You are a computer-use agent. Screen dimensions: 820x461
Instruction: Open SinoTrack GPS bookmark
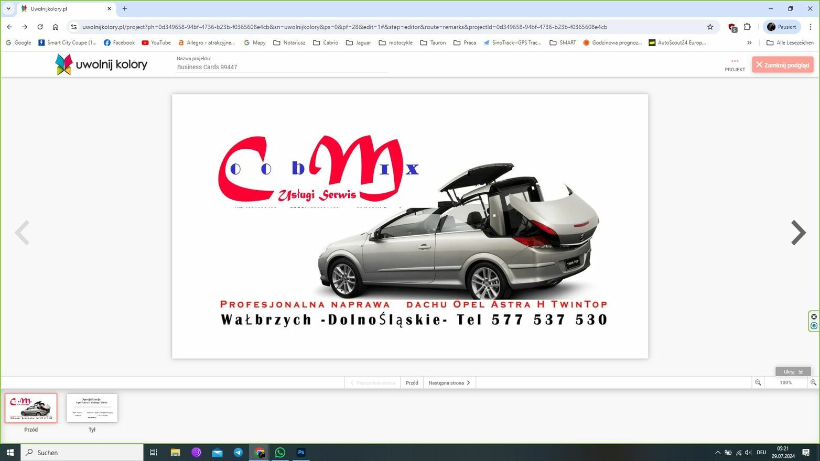click(512, 42)
